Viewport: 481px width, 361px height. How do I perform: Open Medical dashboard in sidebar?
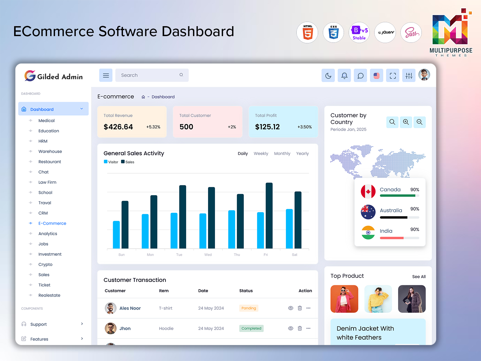(x=47, y=121)
